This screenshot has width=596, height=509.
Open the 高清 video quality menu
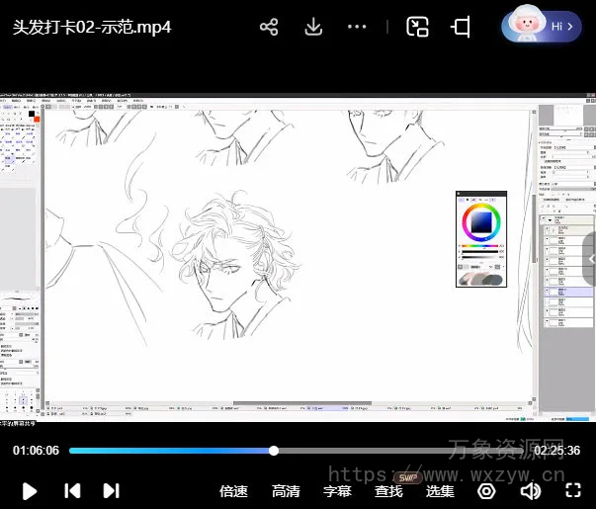[286, 491]
